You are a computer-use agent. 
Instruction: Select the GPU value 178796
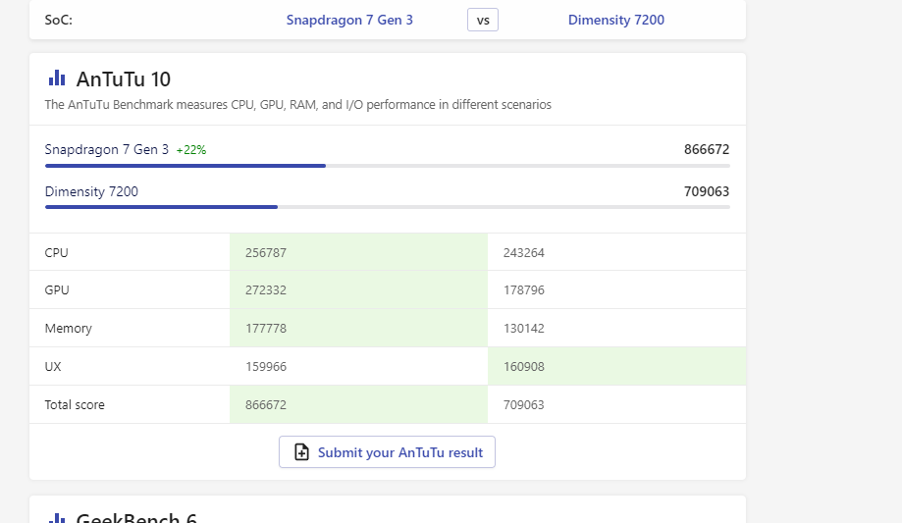pyautogui.click(x=523, y=290)
